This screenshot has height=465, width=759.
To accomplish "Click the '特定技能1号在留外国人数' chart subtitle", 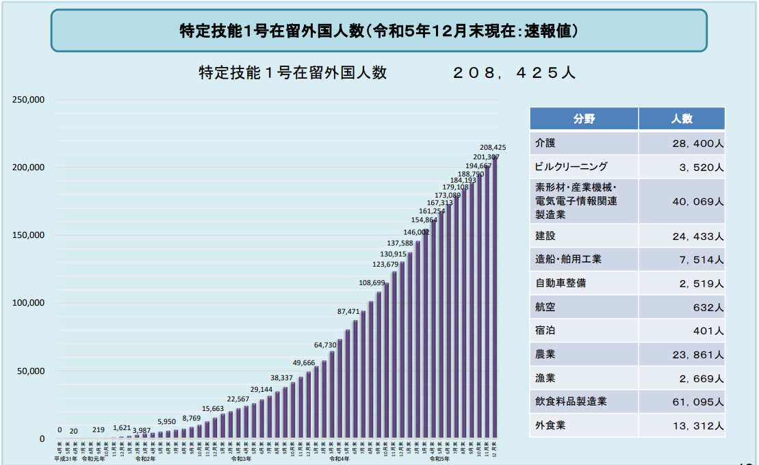I will [x=293, y=73].
